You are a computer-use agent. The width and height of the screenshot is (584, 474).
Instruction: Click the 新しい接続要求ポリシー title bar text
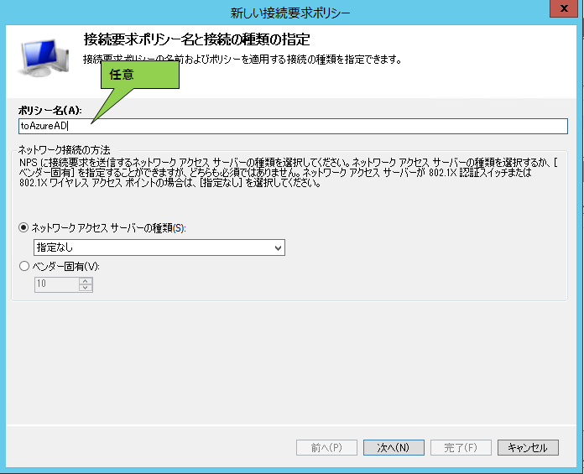tap(290, 13)
